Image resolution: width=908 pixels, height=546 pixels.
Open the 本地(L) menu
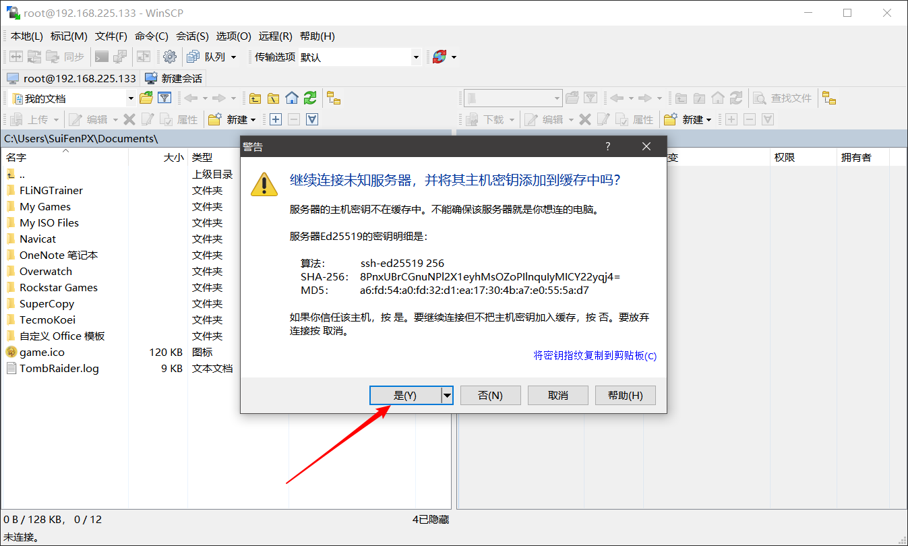point(26,36)
